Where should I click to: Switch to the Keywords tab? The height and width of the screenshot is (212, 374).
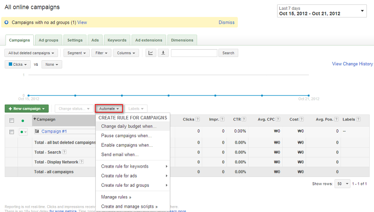[117, 40]
